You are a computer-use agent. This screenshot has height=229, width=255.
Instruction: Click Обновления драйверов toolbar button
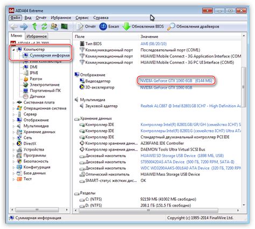coord(193,27)
